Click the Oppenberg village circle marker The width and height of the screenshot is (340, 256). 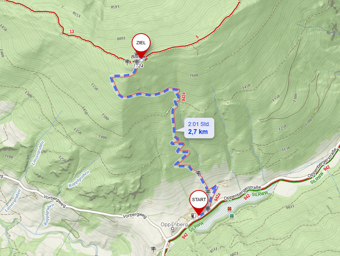pos(173,228)
